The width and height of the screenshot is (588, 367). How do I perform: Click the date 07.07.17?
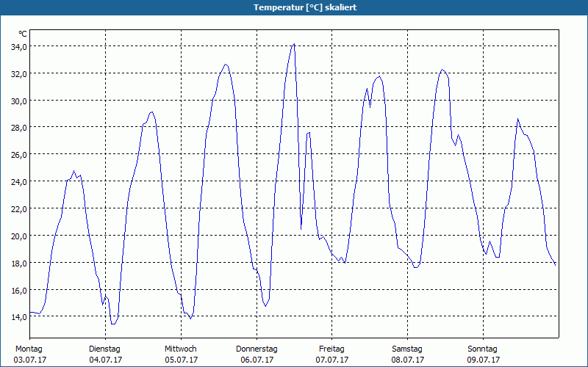click(x=332, y=360)
